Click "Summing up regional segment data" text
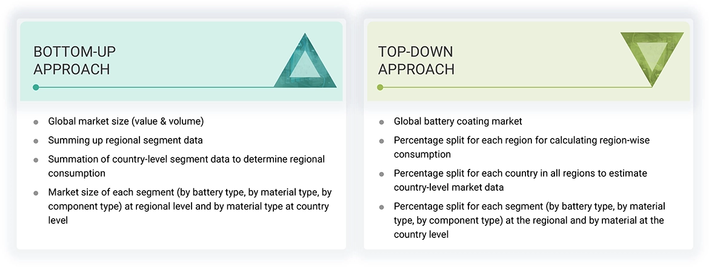 [x=125, y=140]
